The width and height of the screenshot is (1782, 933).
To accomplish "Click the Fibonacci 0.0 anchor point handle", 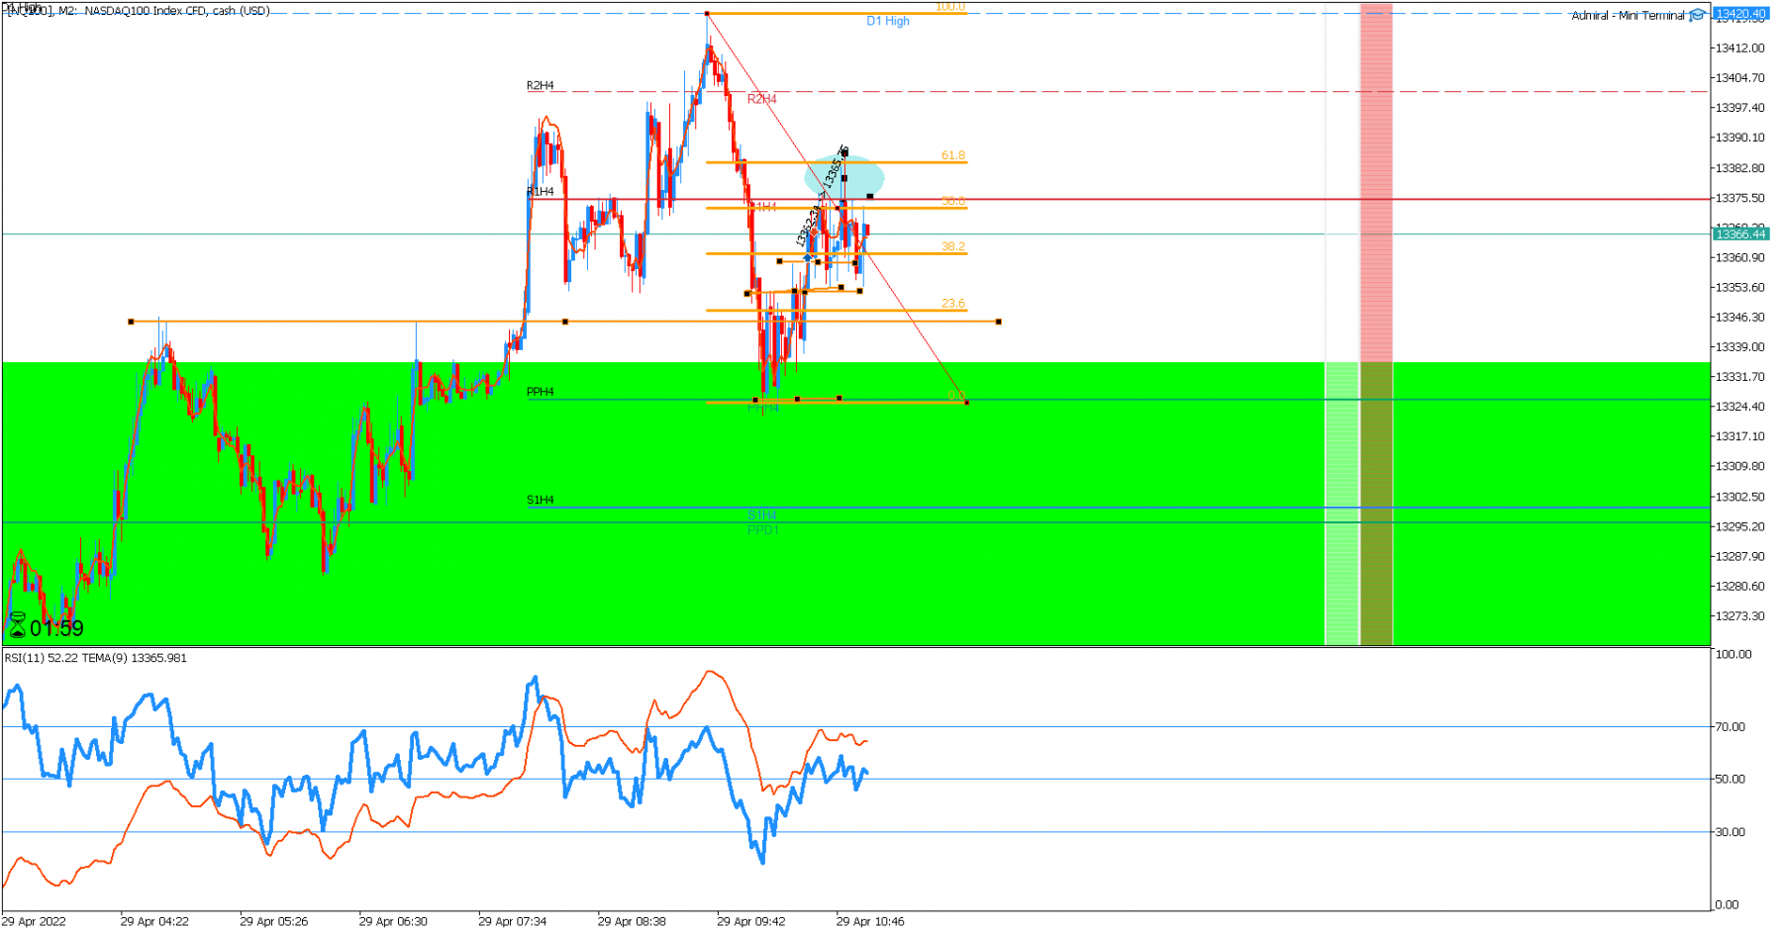I will [966, 402].
